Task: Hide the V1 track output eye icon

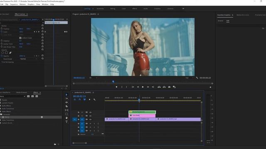Action: point(91,120)
